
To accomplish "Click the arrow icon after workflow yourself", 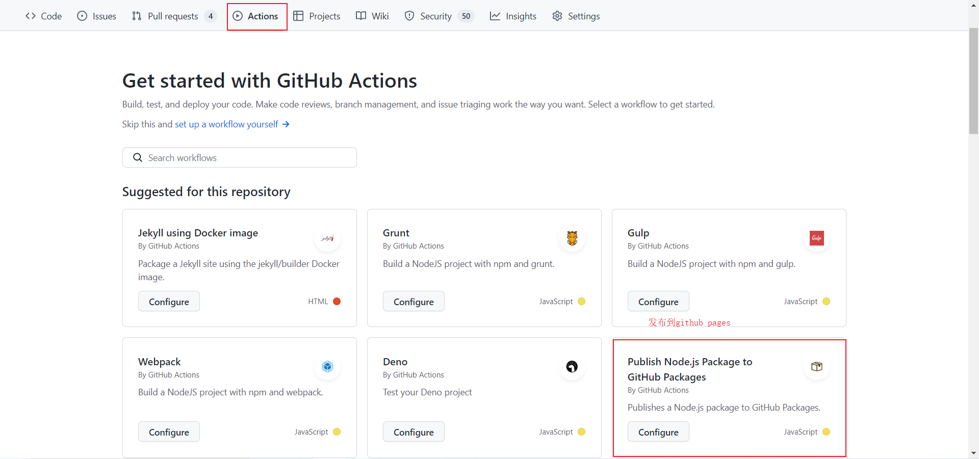I will 286,124.
